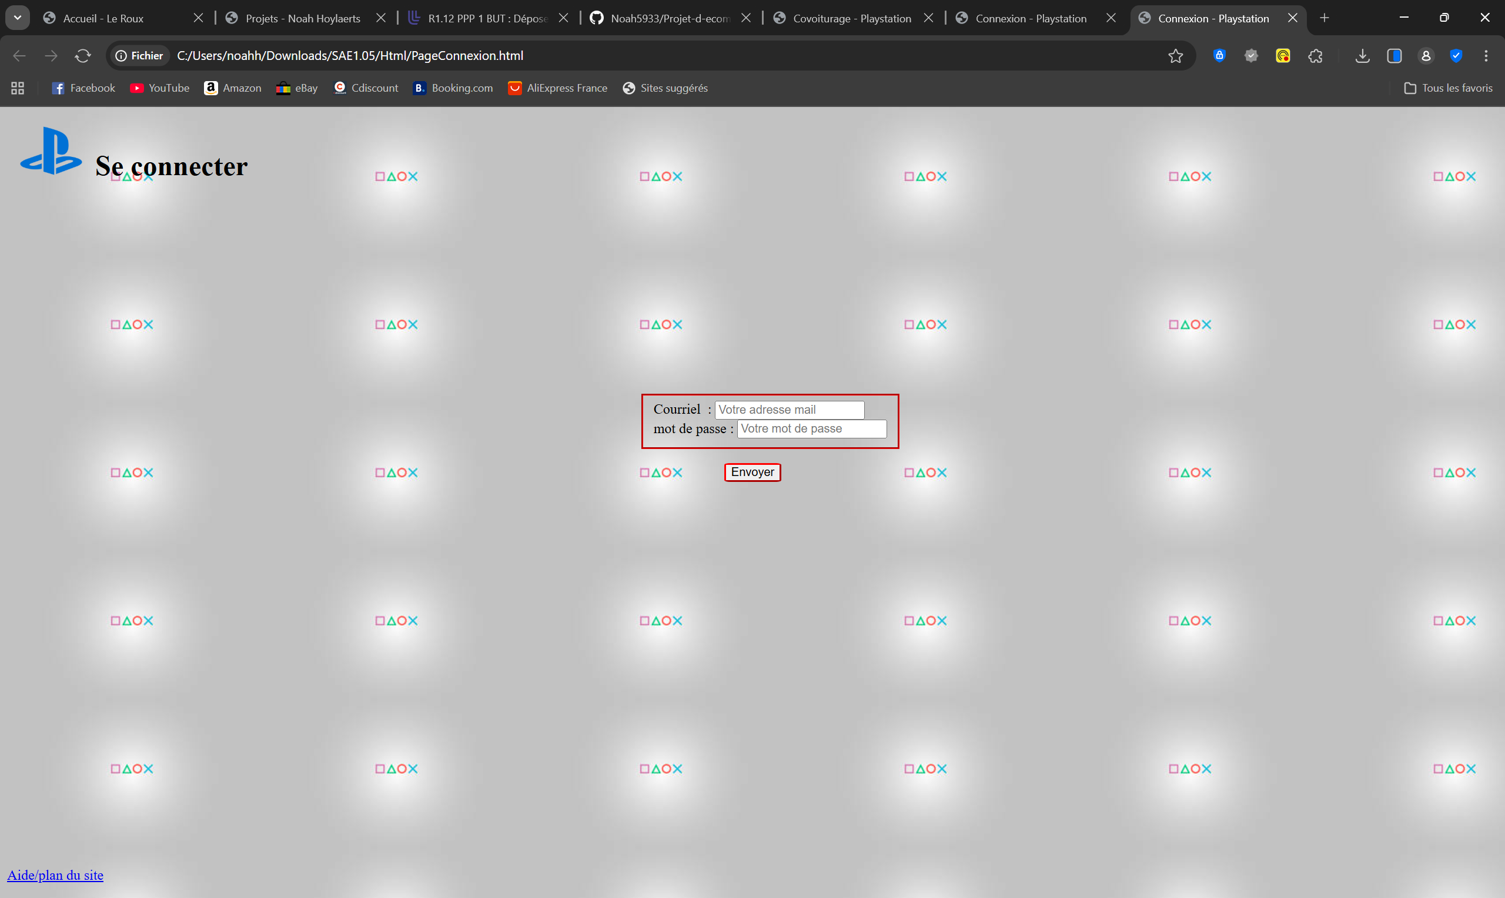Image resolution: width=1505 pixels, height=898 pixels.
Task: Switch to the Noah5933/Projet-d-ecom GitHub tab
Action: click(x=670, y=19)
